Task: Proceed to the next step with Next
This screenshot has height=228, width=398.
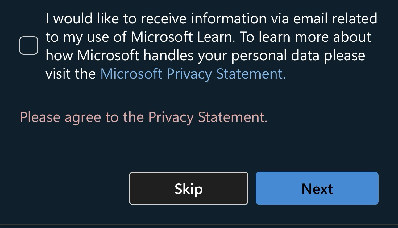Action: 317,188
